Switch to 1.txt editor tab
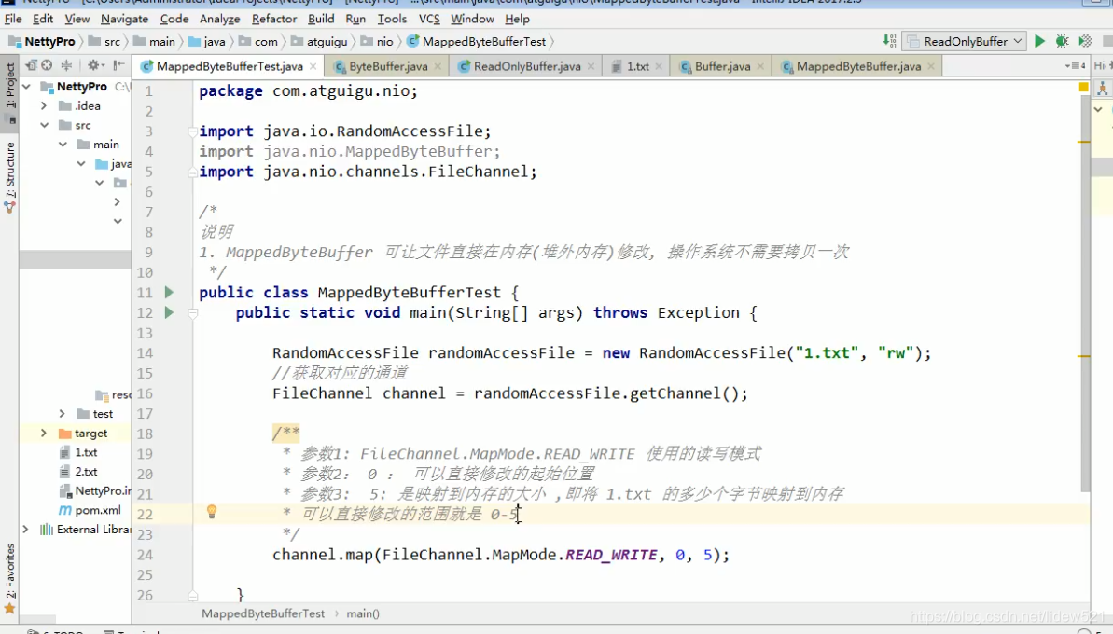The height and width of the screenshot is (634, 1113). tap(637, 66)
